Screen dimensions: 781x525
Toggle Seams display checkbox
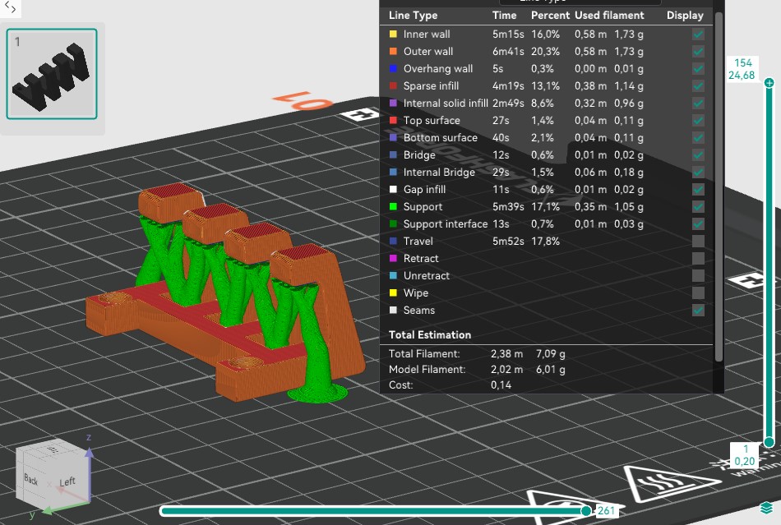[698, 310]
